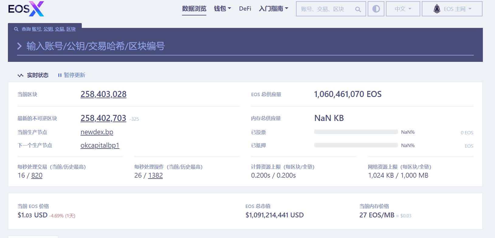
Task: Click the EOS mainnet logo icon
Action: [437, 9]
